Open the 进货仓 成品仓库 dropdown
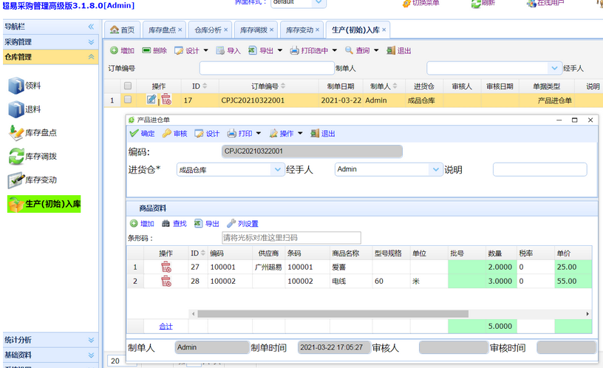 click(278, 169)
